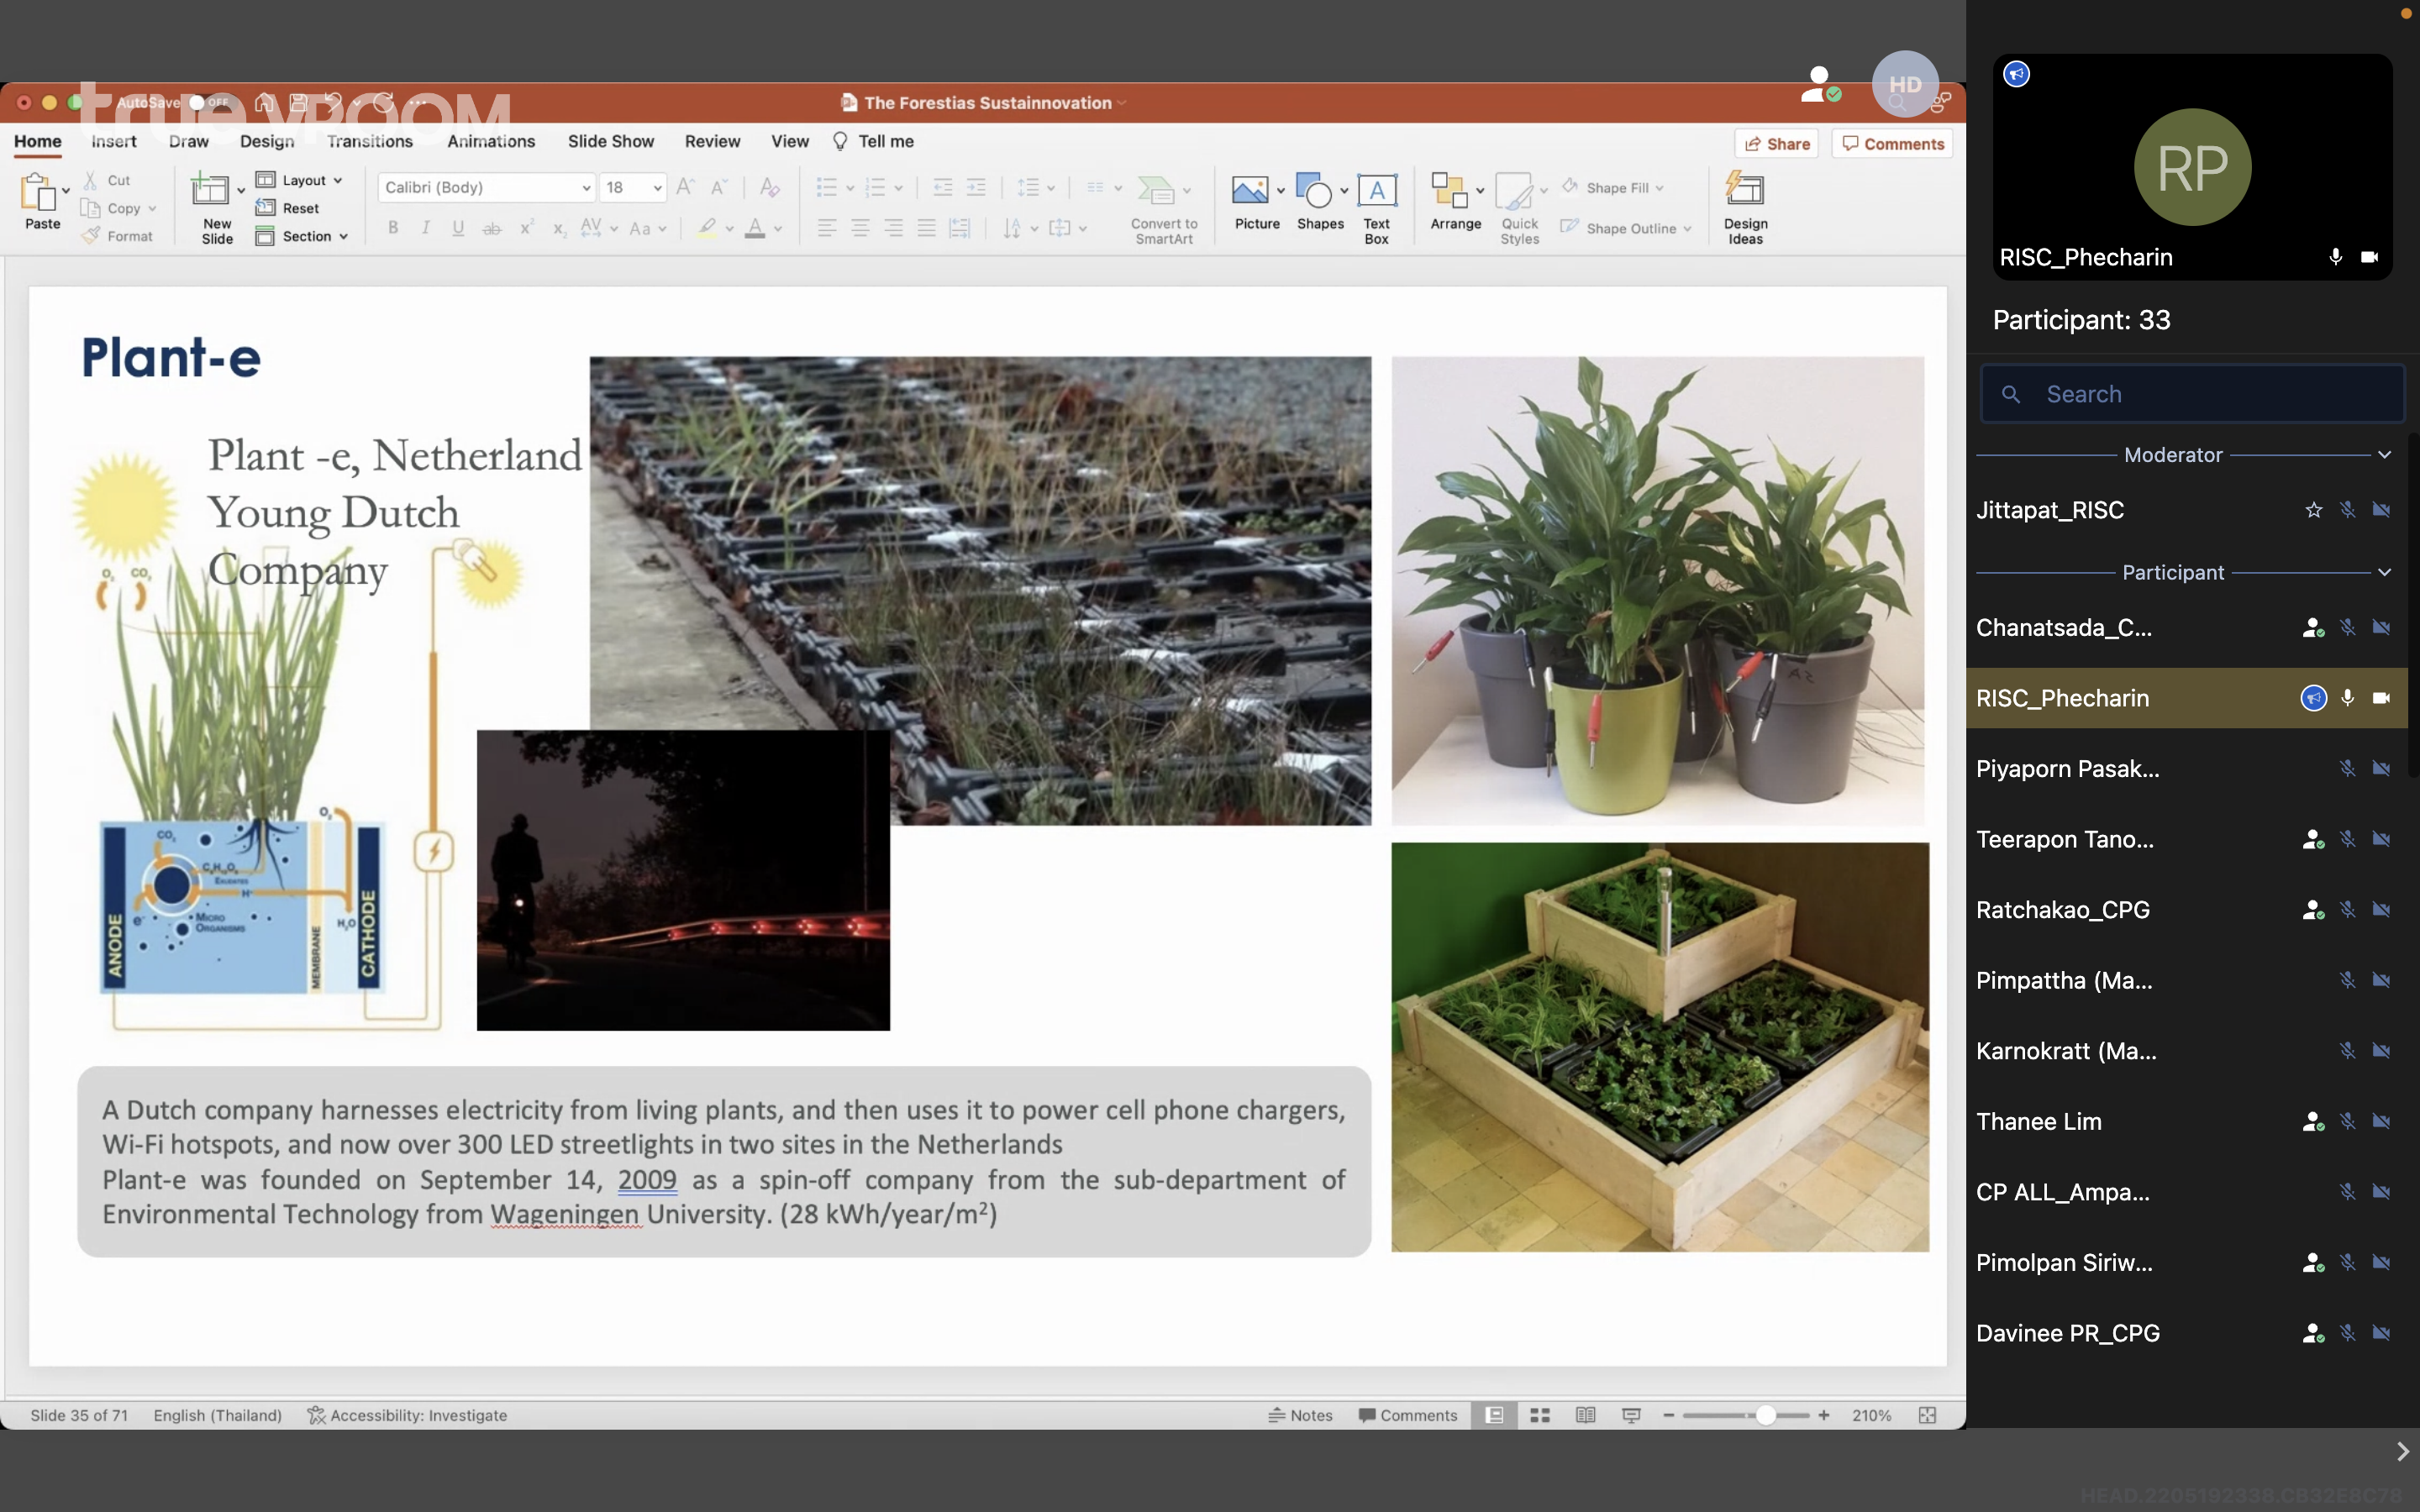Toggle RISC_Phecharin microphone in participant list
The image size is (2420, 1512).
(x=2347, y=698)
